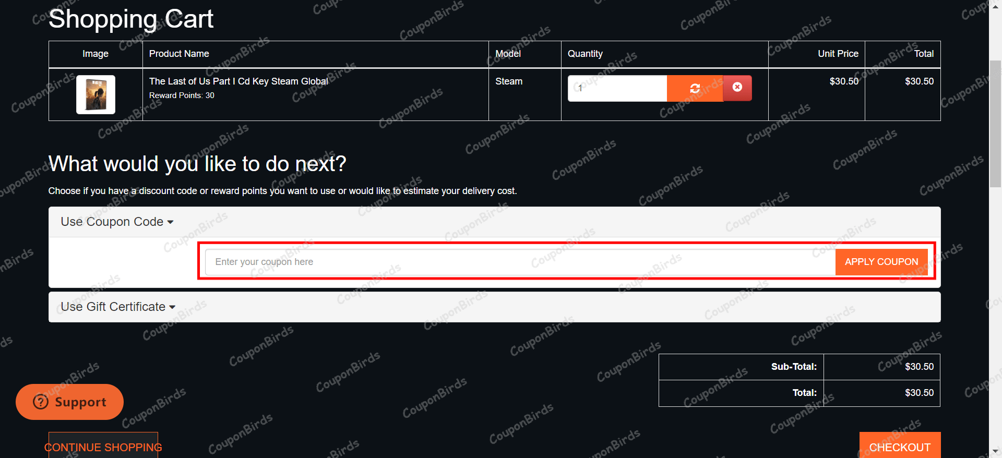Expand the Use Gift Certificate panel heading

click(113, 307)
